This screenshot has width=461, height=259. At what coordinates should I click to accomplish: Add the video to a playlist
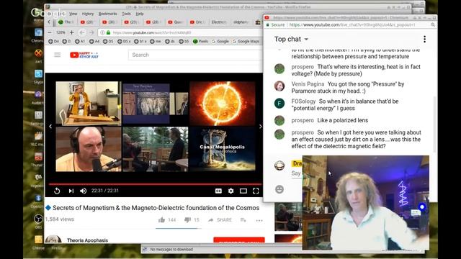click(243, 220)
